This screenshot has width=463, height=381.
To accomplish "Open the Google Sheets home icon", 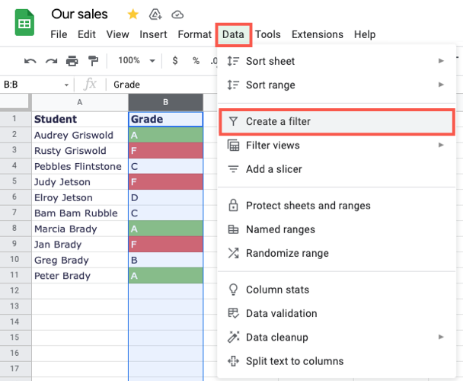I will pos(24,22).
